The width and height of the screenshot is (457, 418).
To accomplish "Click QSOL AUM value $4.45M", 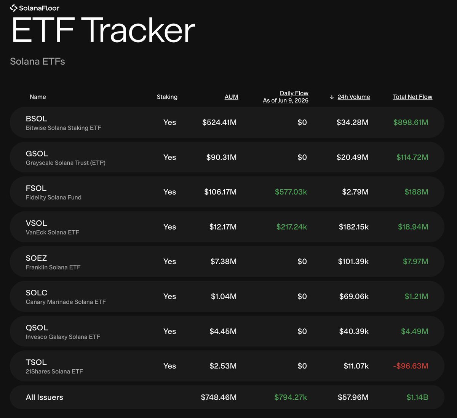I will click(223, 331).
